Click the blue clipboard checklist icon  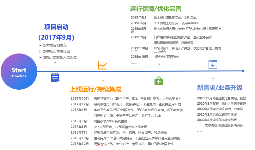[x=55, y=77]
